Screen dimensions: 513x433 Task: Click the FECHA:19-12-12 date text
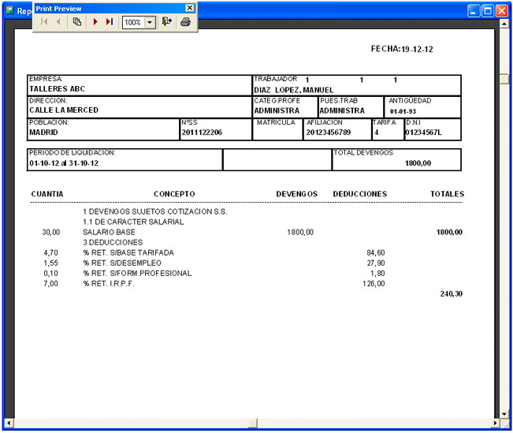[402, 49]
